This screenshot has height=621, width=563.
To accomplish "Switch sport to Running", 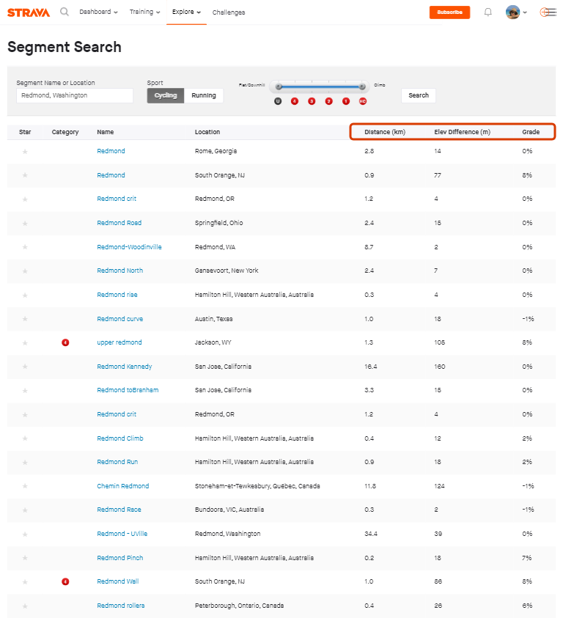I will tap(204, 95).
